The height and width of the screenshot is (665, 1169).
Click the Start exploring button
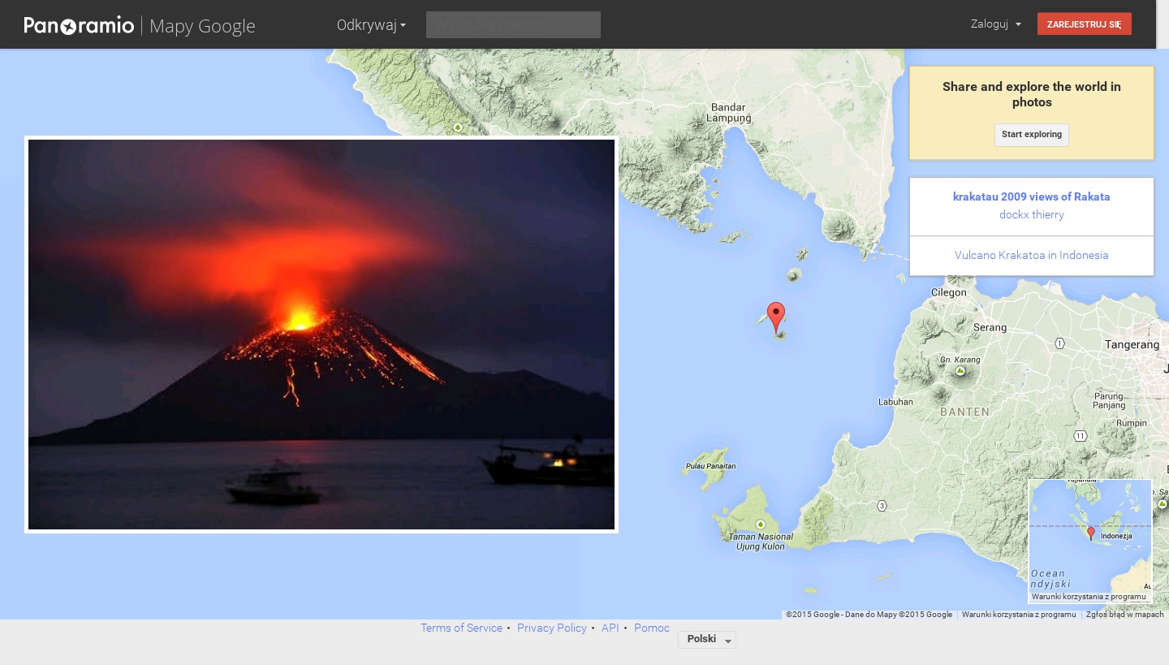pos(1032,135)
